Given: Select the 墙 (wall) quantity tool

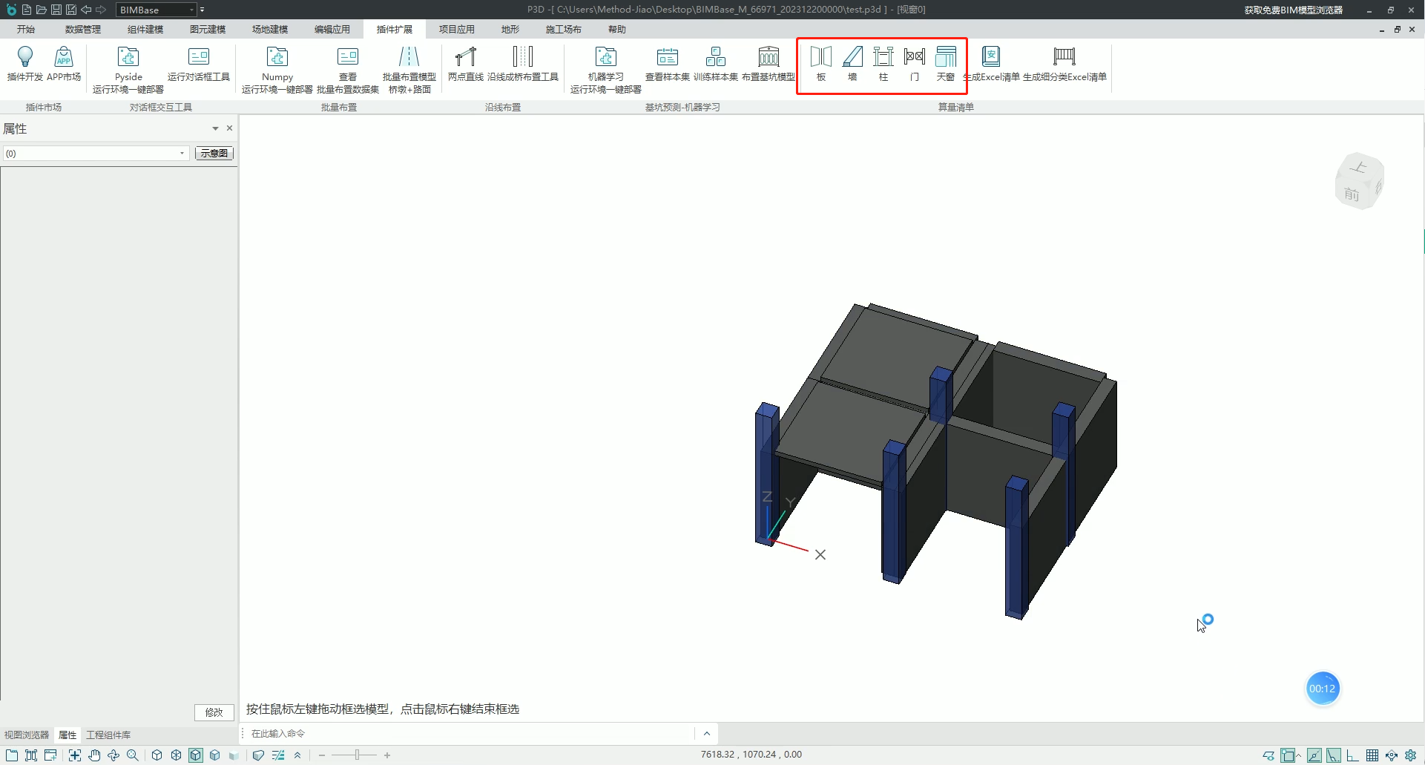Looking at the screenshot, I should [852, 63].
